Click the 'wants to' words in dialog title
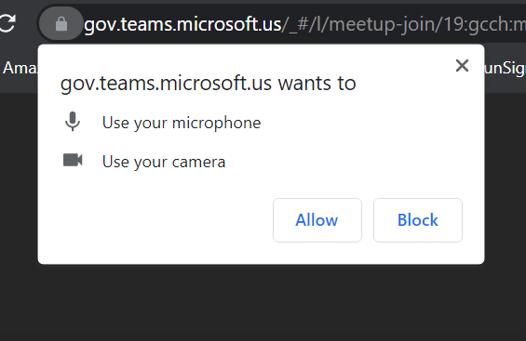 [317, 83]
